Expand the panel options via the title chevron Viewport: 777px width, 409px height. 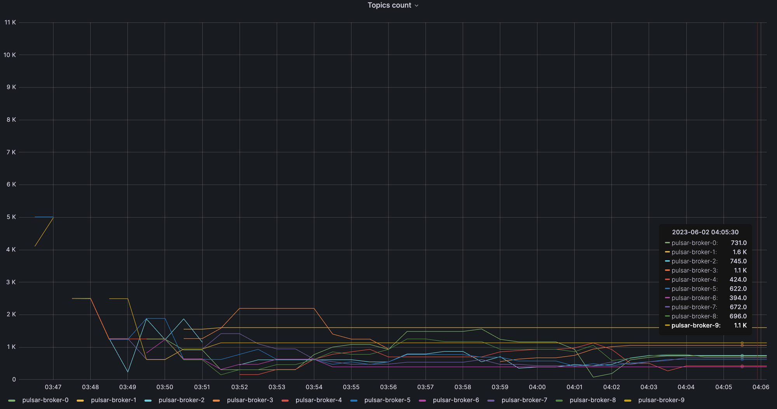point(417,5)
